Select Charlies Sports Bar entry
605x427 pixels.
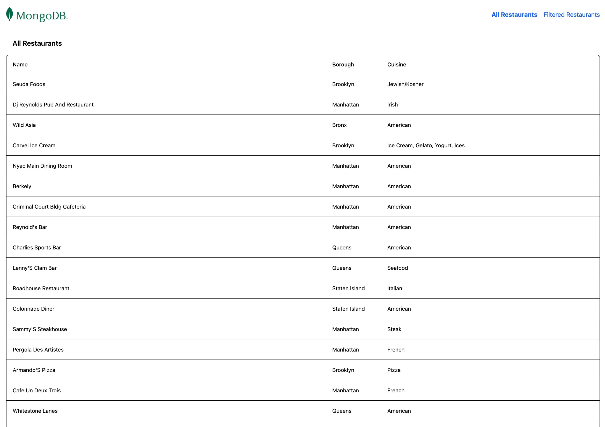coord(37,247)
